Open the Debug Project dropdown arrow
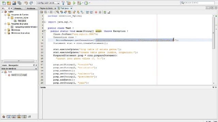 click(x=82, y=3)
